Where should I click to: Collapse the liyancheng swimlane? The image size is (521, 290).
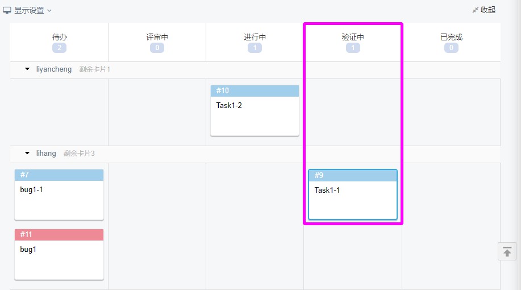pos(27,69)
